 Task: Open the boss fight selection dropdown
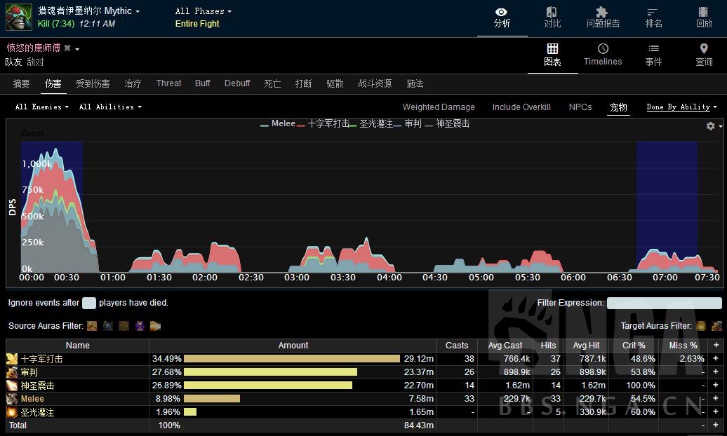pyautogui.click(x=88, y=11)
